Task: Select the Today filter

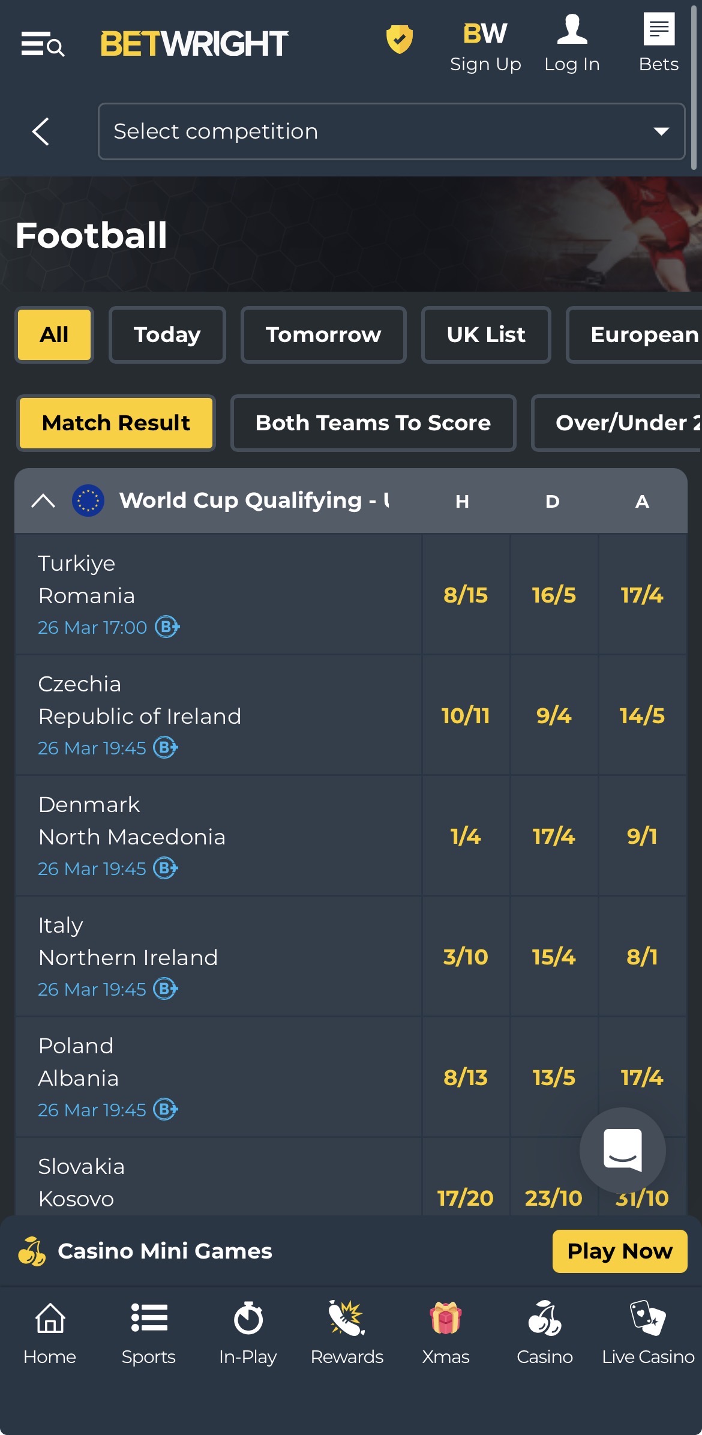Action: [167, 335]
